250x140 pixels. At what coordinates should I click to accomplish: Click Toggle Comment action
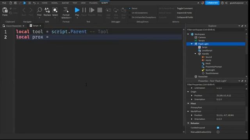pyautogui.click(x=185, y=9)
